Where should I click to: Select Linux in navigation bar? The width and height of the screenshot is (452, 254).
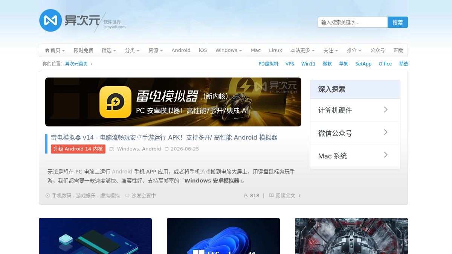[276, 50]
